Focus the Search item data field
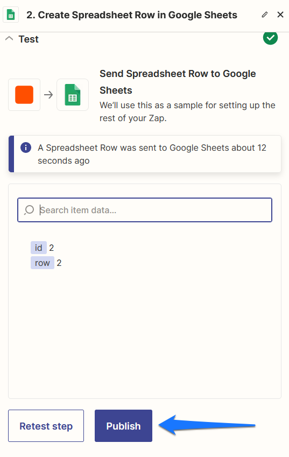 click(145, 210)
